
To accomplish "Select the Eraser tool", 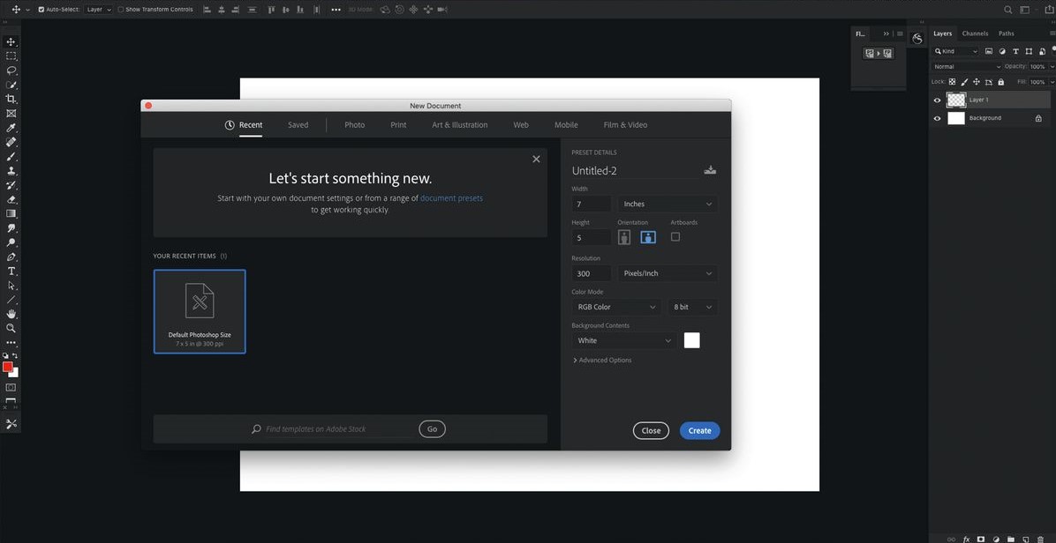I will pos(11,199).
